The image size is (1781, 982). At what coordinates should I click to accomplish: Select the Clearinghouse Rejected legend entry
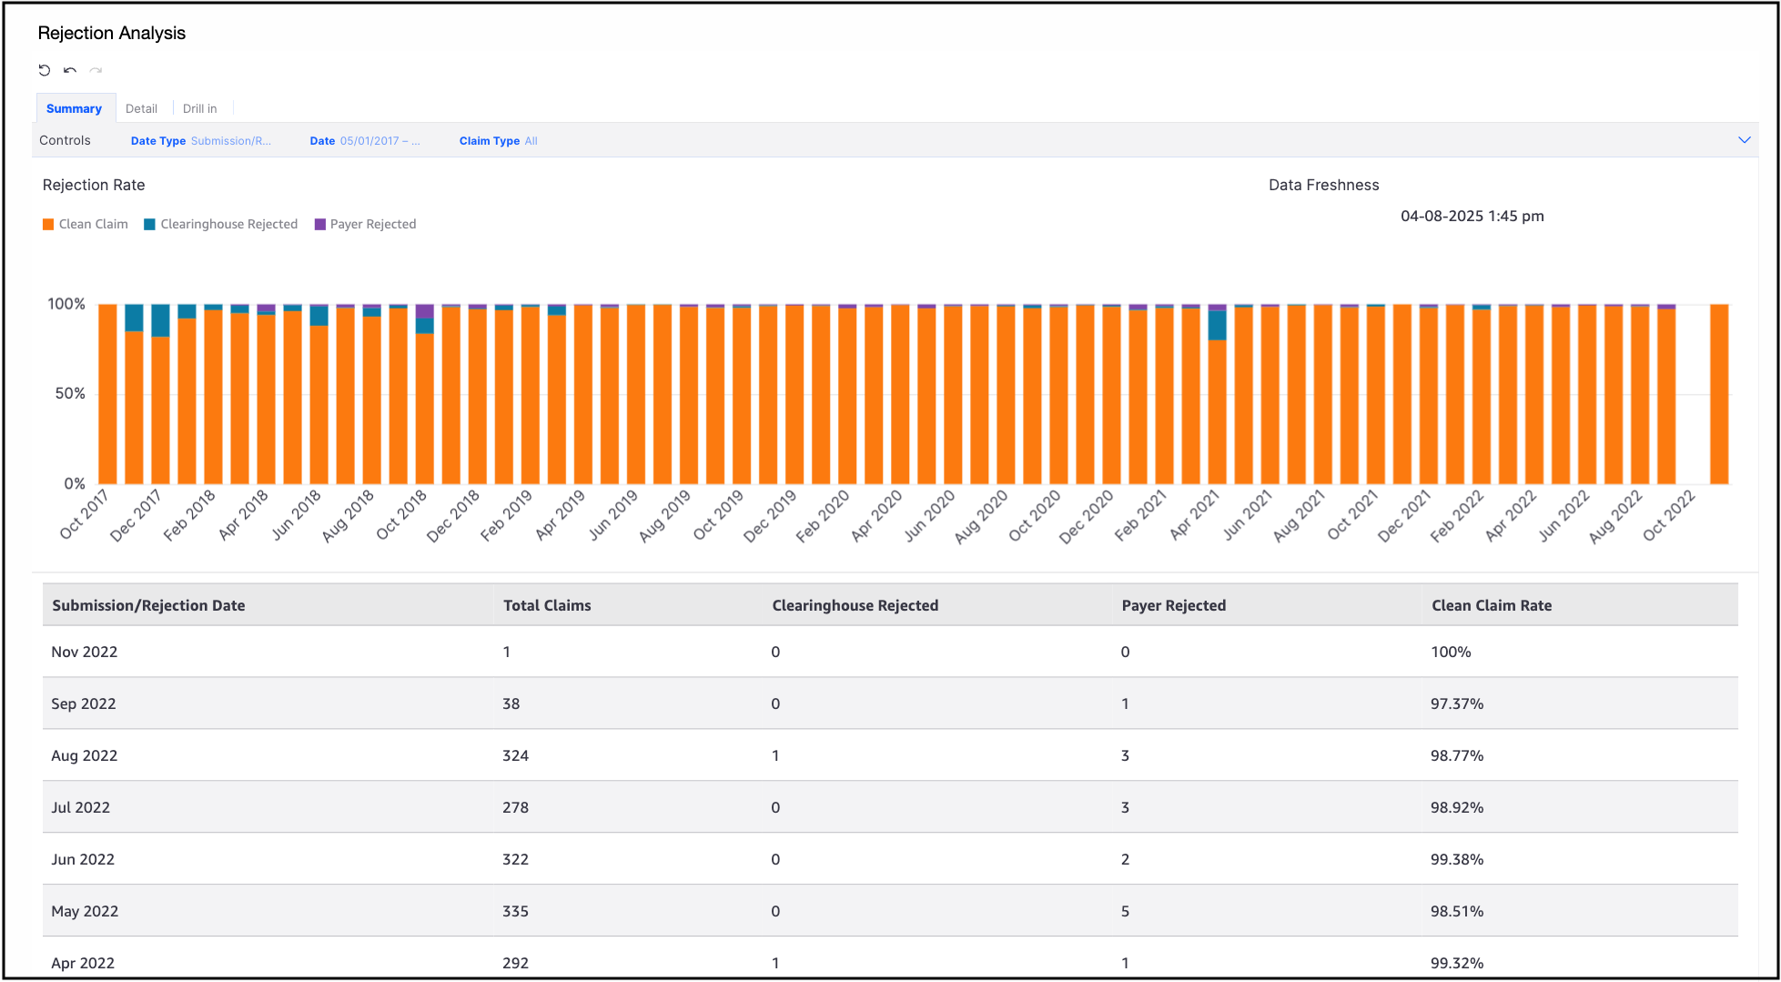(x=221, y=224)
